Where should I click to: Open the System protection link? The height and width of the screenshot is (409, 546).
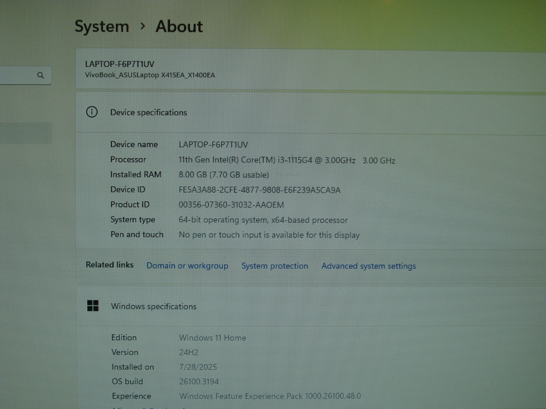[x=275, y=266]
